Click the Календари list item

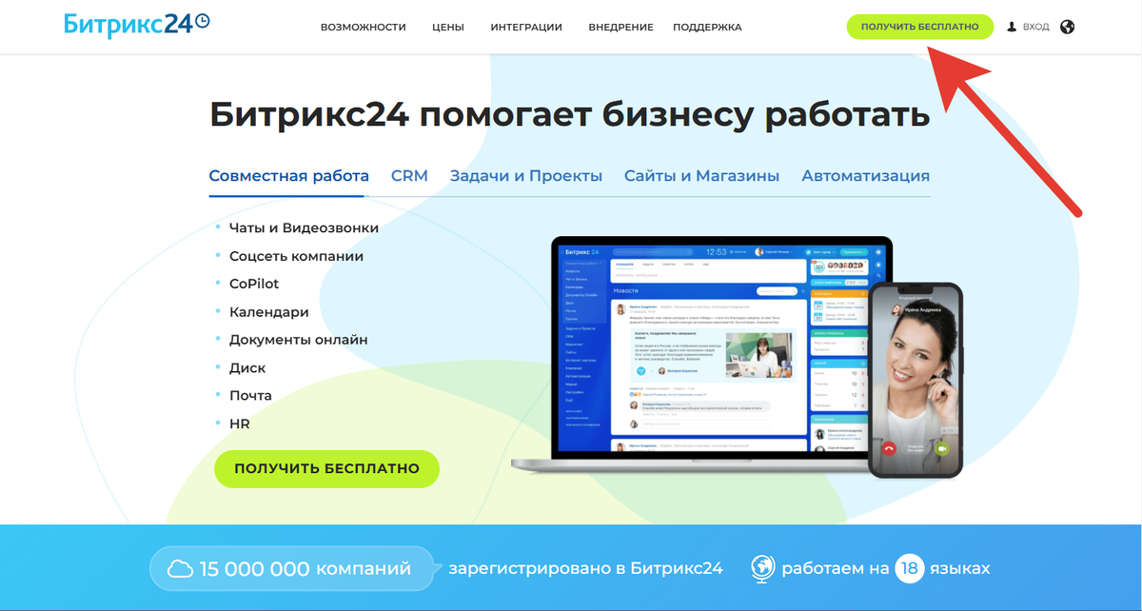point(268,312)
